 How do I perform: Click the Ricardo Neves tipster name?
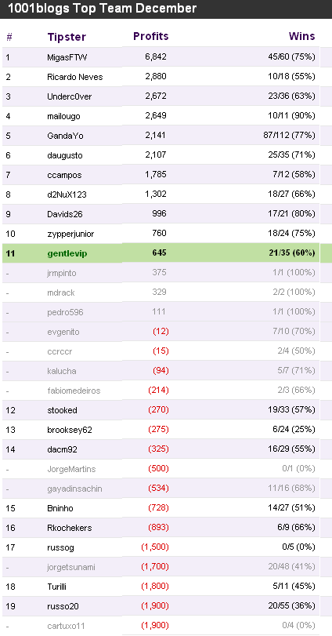75,77
